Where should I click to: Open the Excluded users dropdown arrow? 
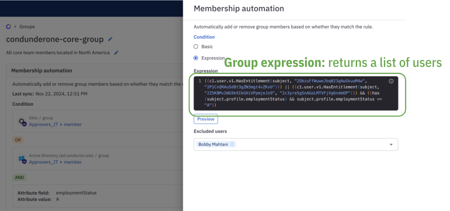pyautogui.click(x=391, y=145)
